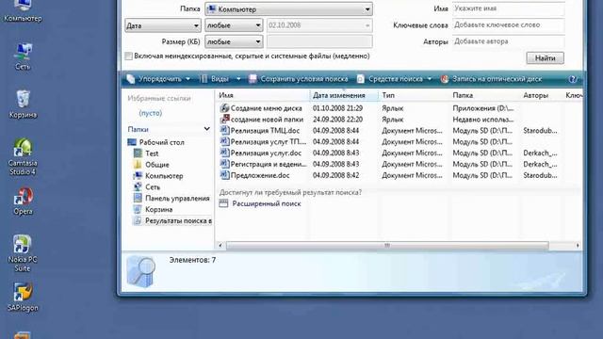Select Корзина in the folder tree
The width and height of the screenshot is (603, 339).
pyautogui.click(x=159, y=209)
